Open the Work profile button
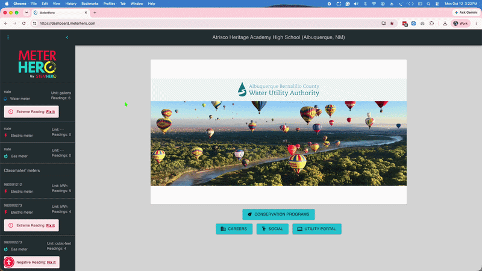482x271 pixels. point(460,23)
